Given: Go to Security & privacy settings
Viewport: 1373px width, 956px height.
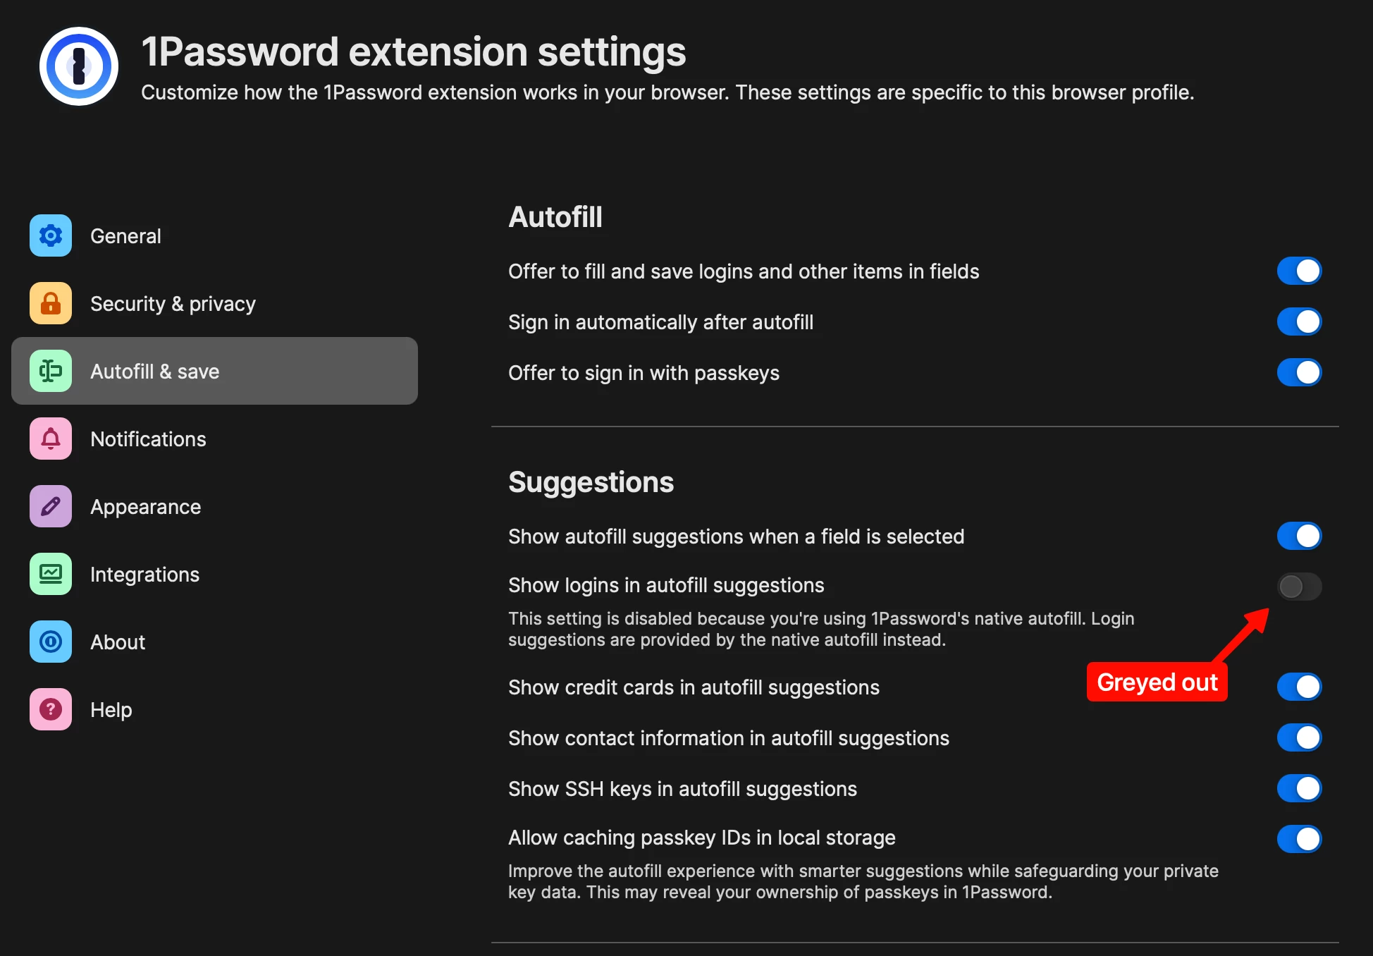Looking at the screenshot, I should tap(214, 303).
